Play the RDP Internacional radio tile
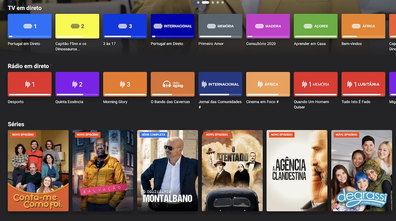Image resolution: width=396 pixels, height=221 pixels. tap(220, 84)
